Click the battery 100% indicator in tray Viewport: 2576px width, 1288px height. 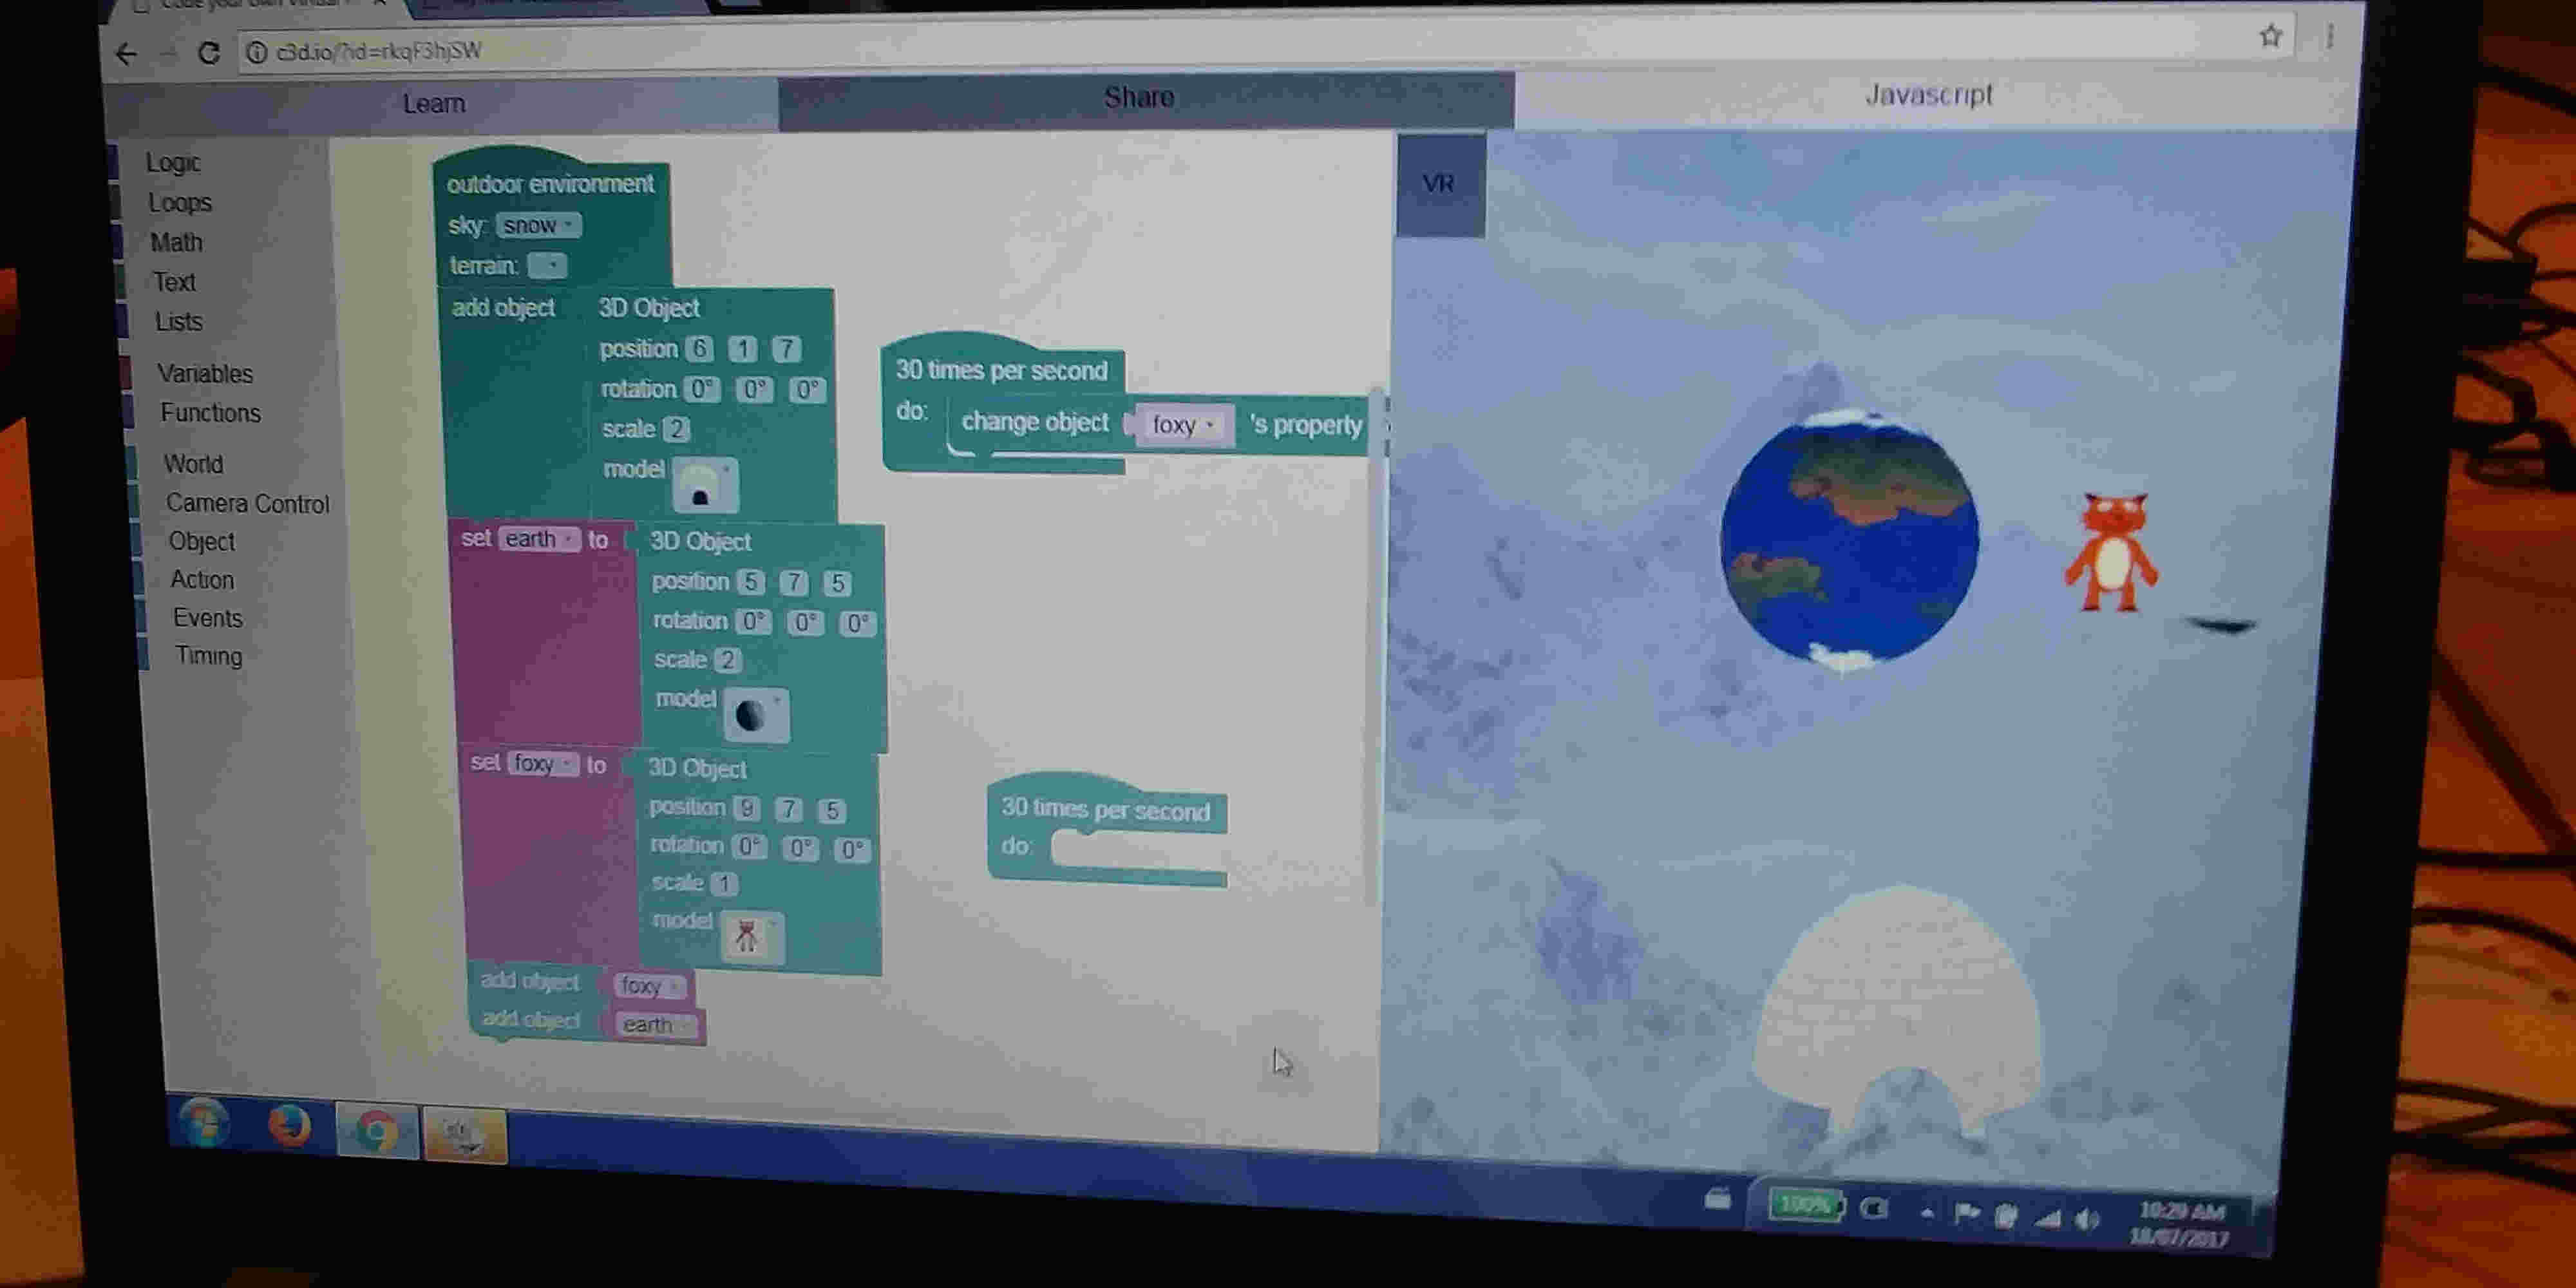click(1805, 1205)
